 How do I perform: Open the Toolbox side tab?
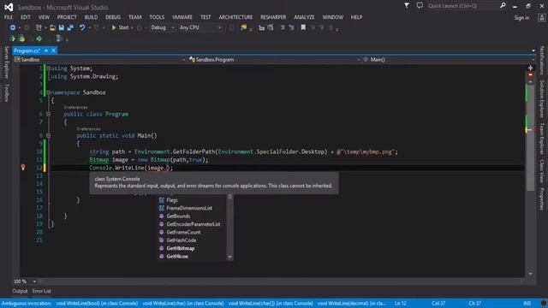pyautogui.click(x=6, y=92)
